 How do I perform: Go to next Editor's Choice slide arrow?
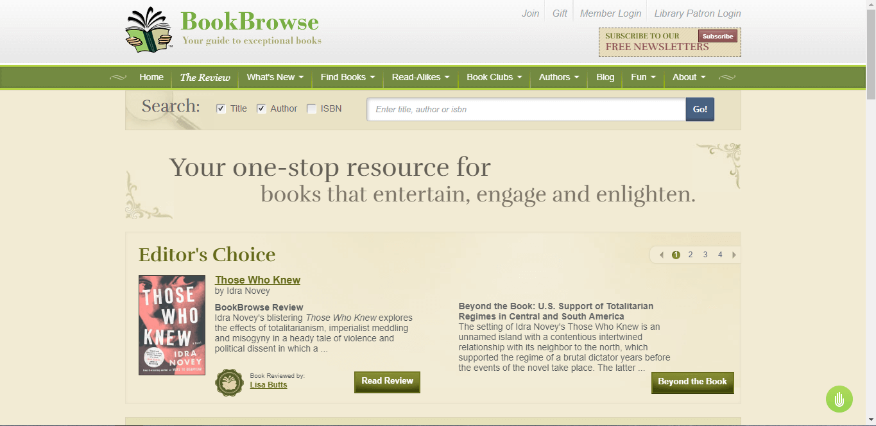pos(734,255)
